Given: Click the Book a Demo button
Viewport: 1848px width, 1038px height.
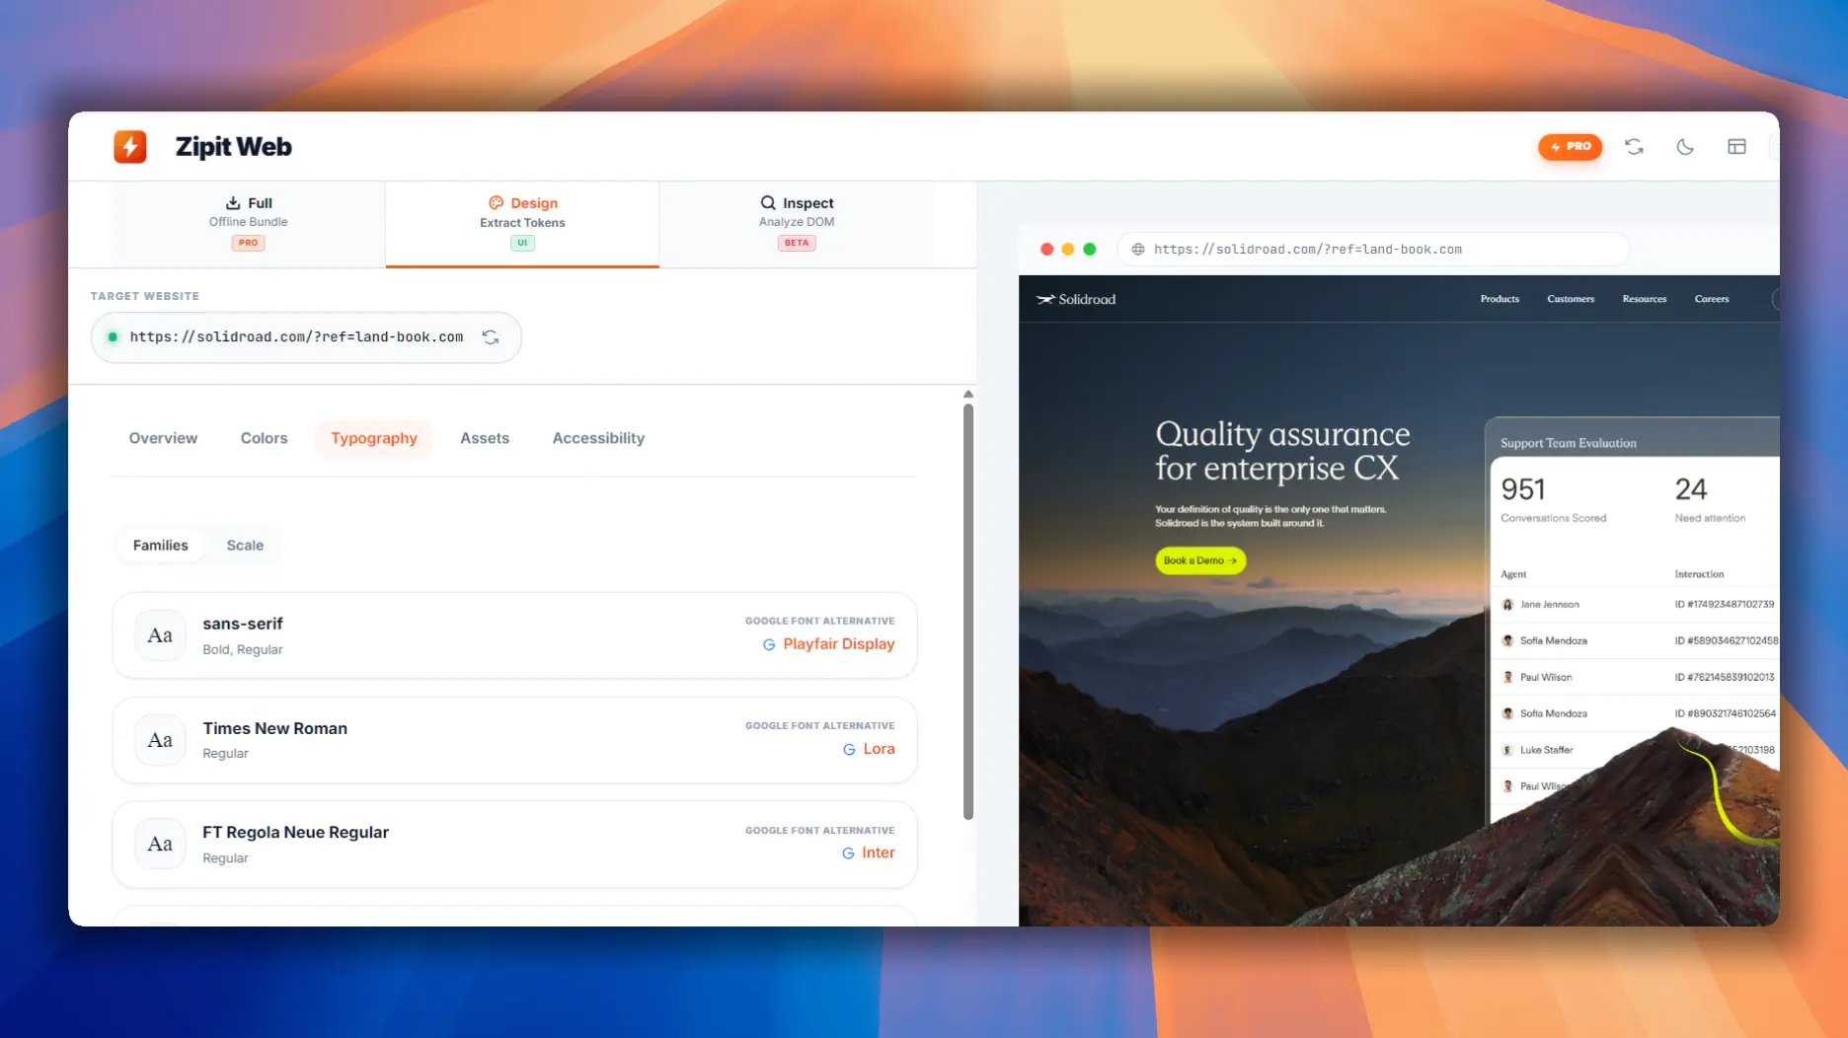Looking at the screenshot, I should click(x=1200, y=560).
